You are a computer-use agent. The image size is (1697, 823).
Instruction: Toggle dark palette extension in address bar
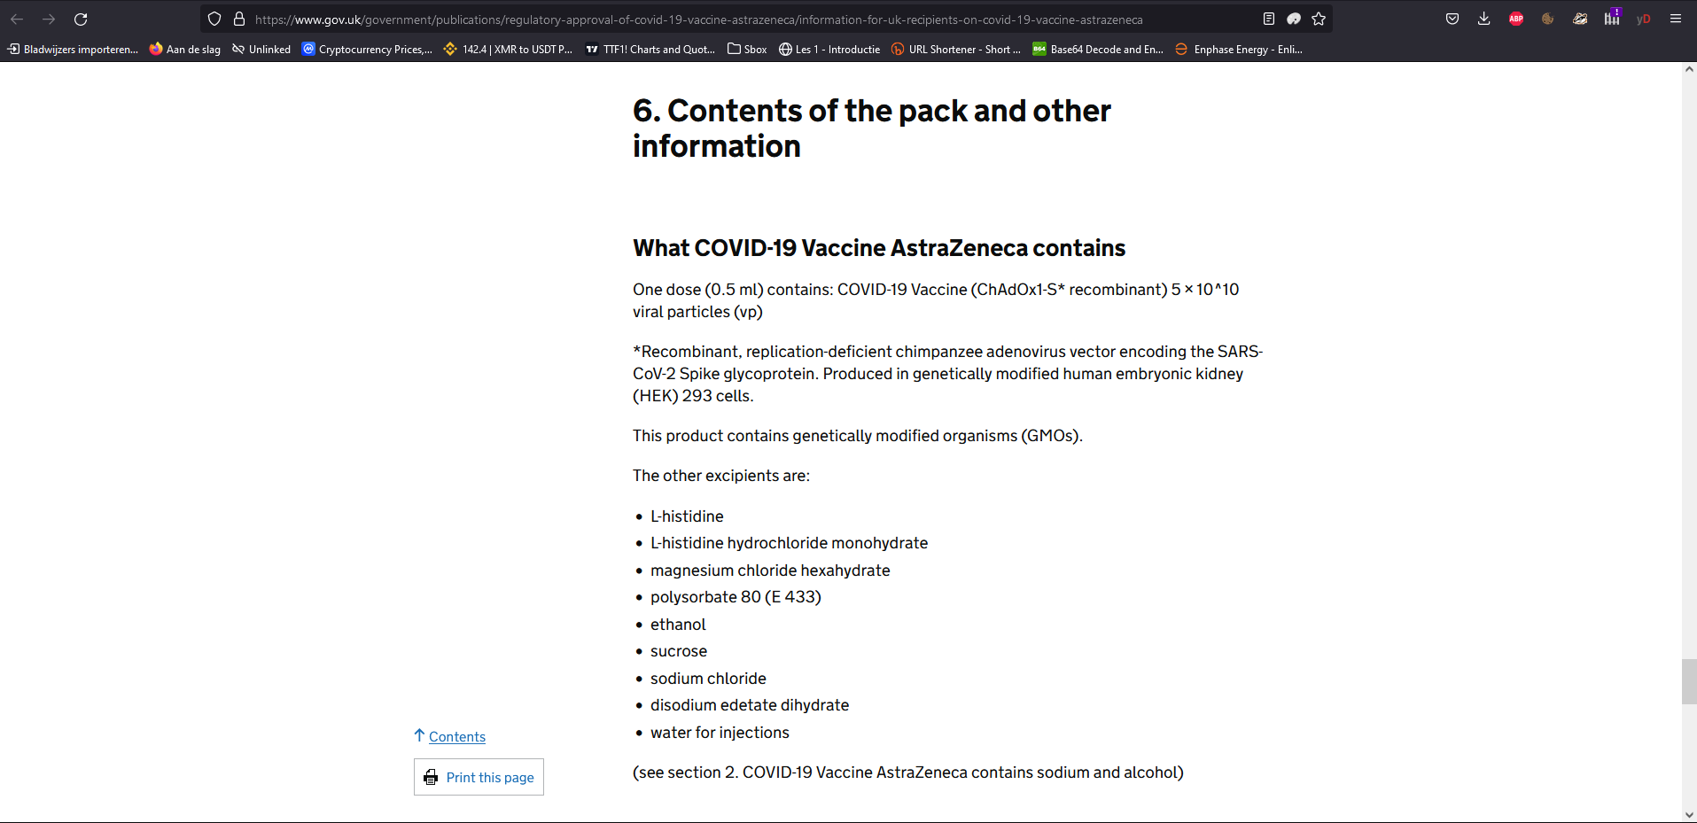[1294, 19]
